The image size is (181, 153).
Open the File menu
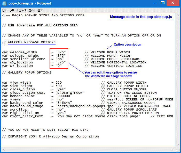click(x=4, y=10)
